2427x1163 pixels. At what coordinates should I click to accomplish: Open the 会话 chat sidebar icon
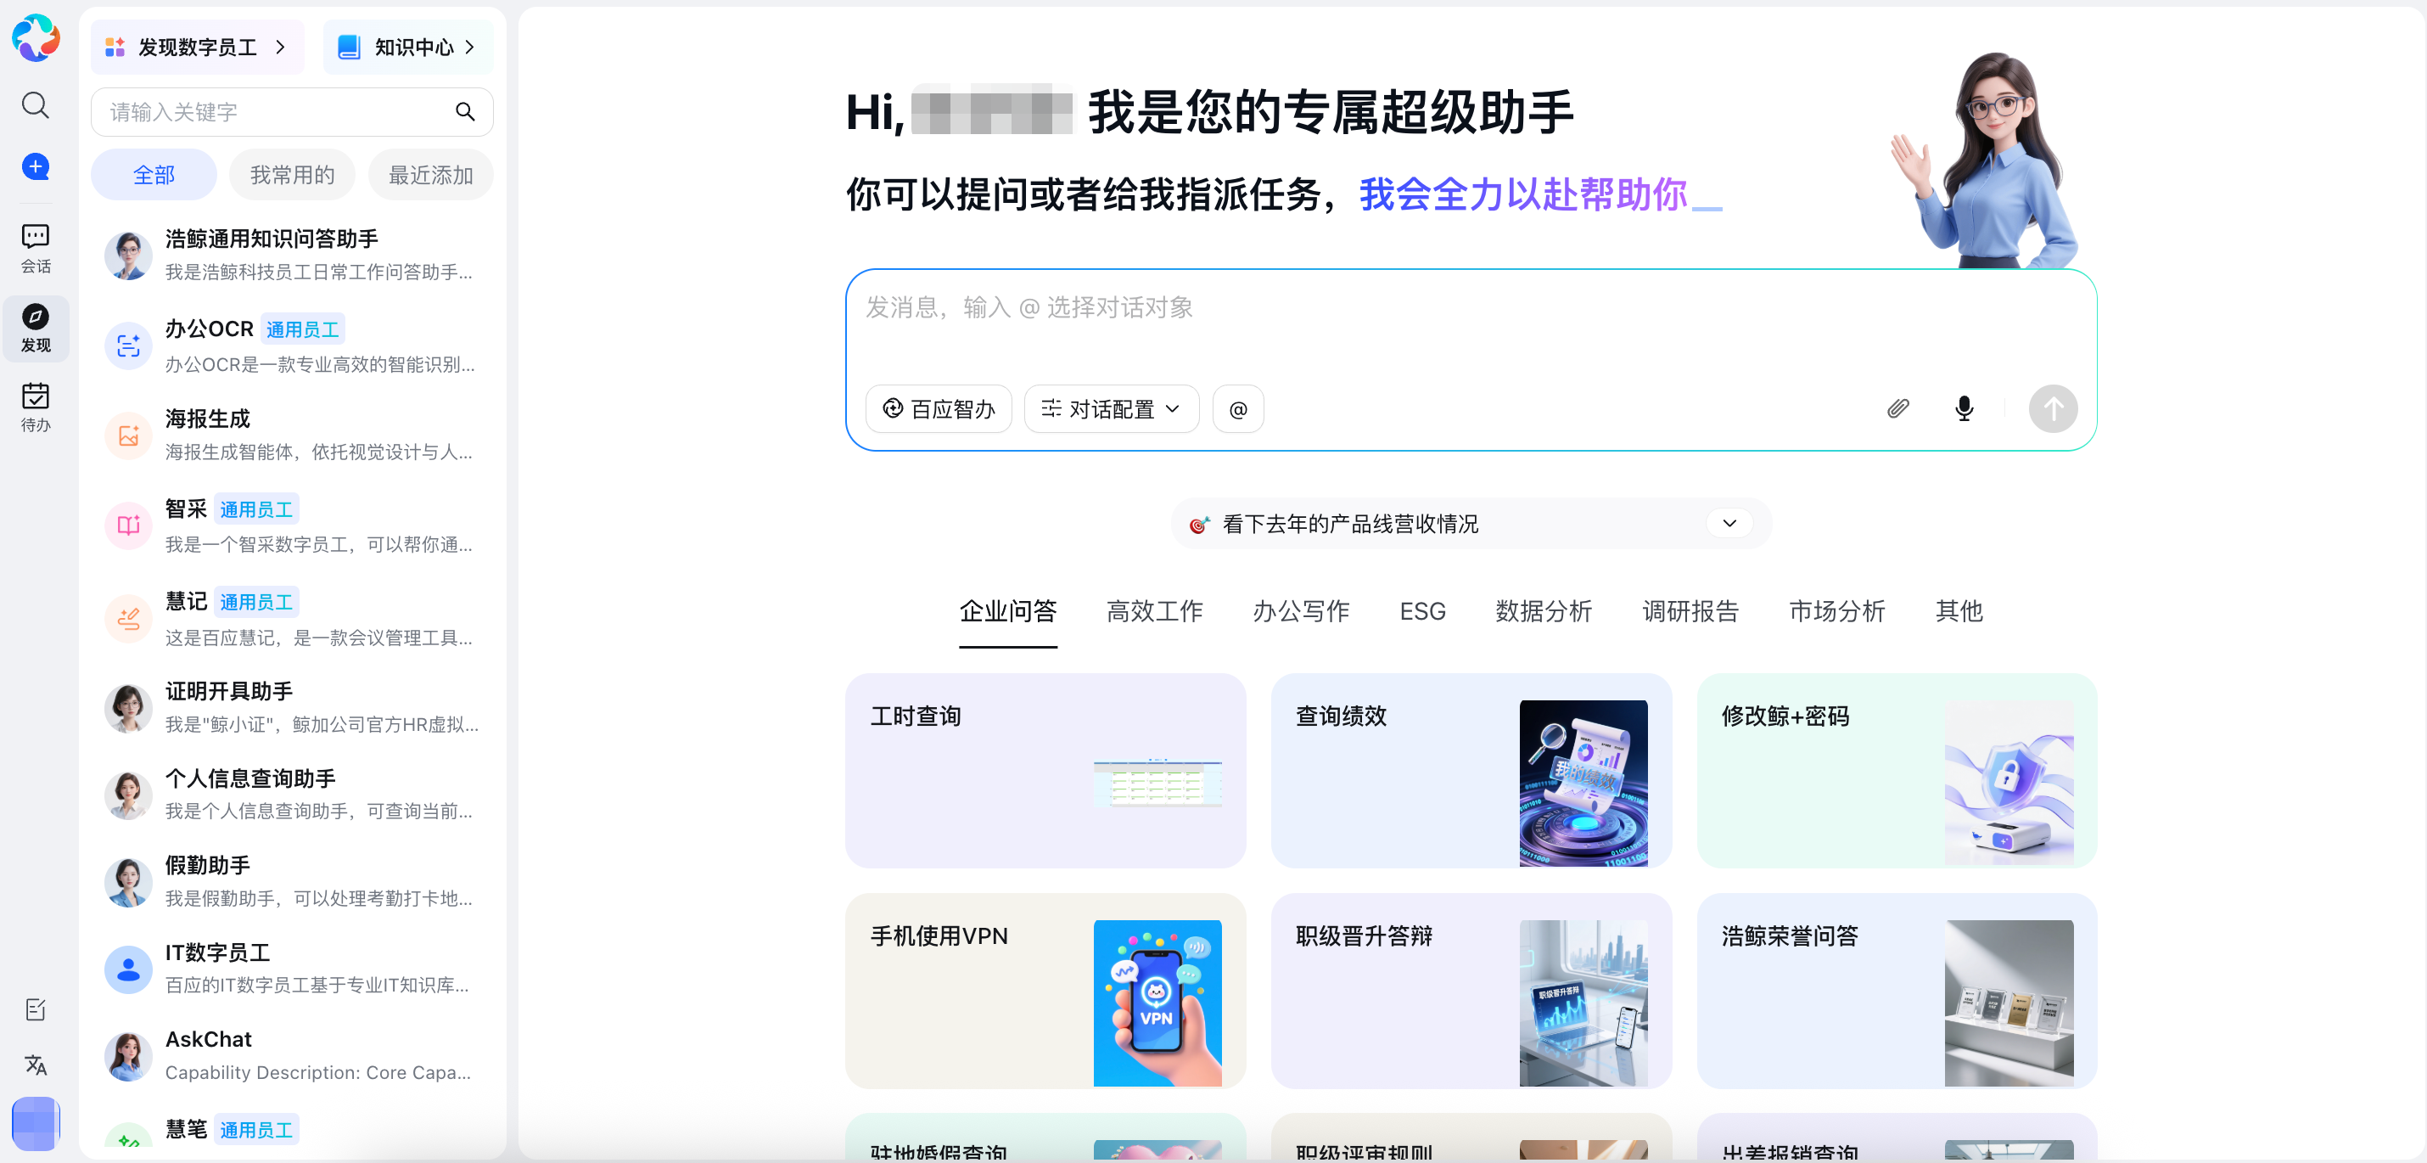(36, 248)
